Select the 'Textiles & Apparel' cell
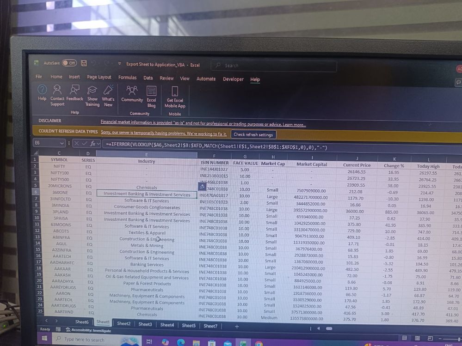 tap(147, 233)
